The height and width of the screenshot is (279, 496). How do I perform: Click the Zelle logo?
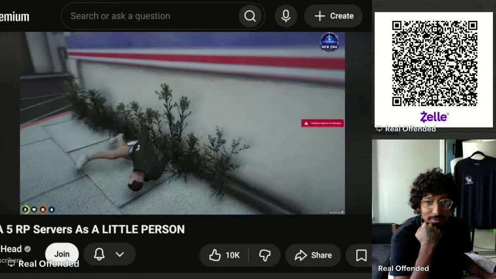click(x=434, y=117)
